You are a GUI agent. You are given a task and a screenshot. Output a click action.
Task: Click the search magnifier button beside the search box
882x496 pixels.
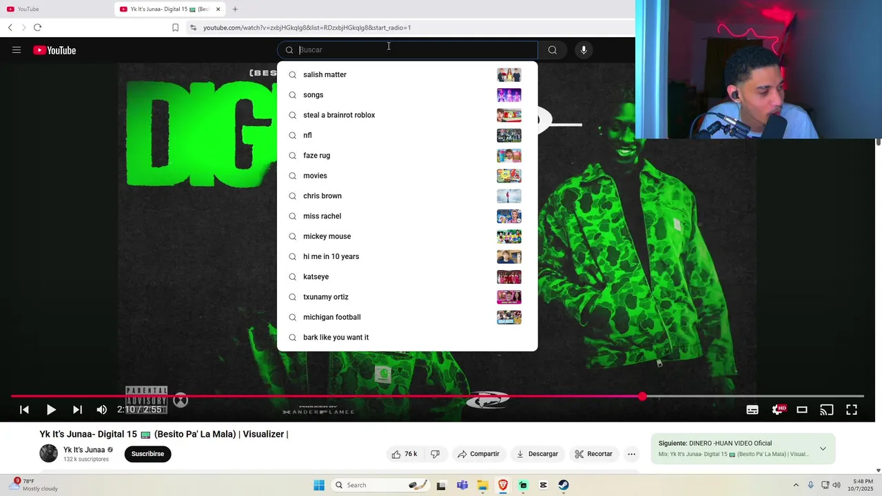point(553,50)
